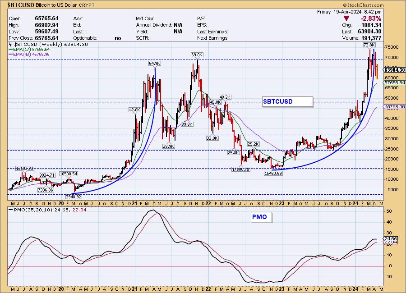Click the 75000 price axis label
406x293 pixels.
(x=392, y=47)
